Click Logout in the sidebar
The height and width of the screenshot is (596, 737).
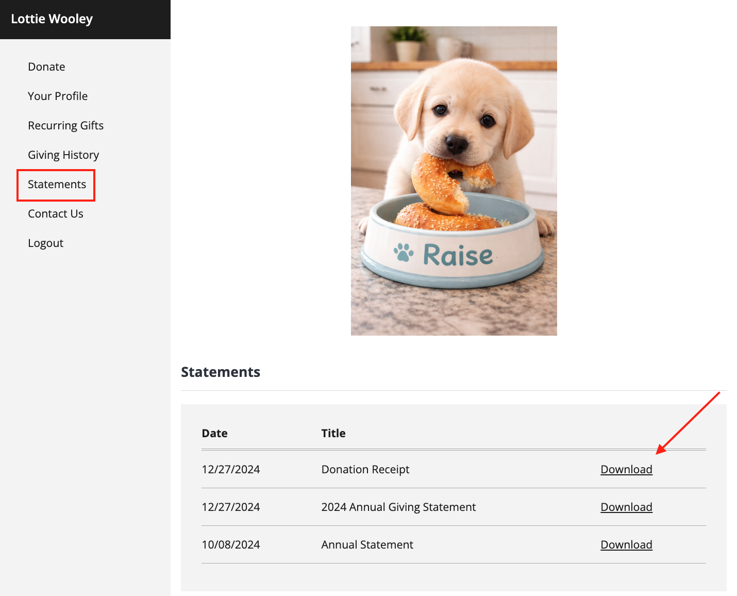tap(46, 243)
